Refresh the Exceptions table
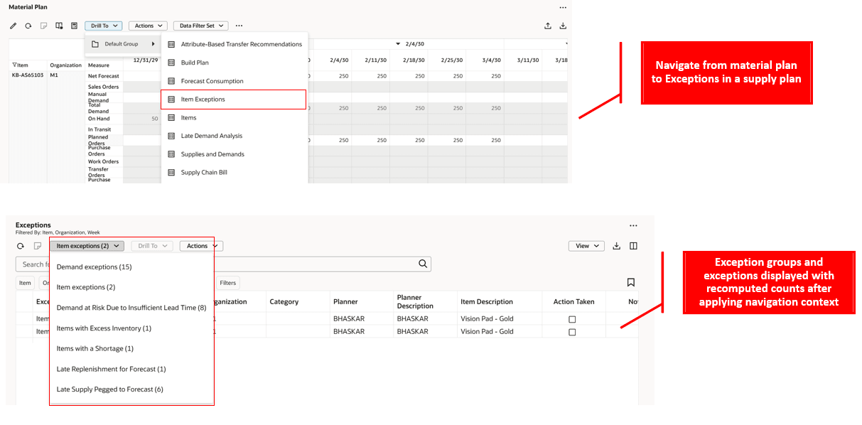This screenshot has height=425, width=862. (21, 246)
